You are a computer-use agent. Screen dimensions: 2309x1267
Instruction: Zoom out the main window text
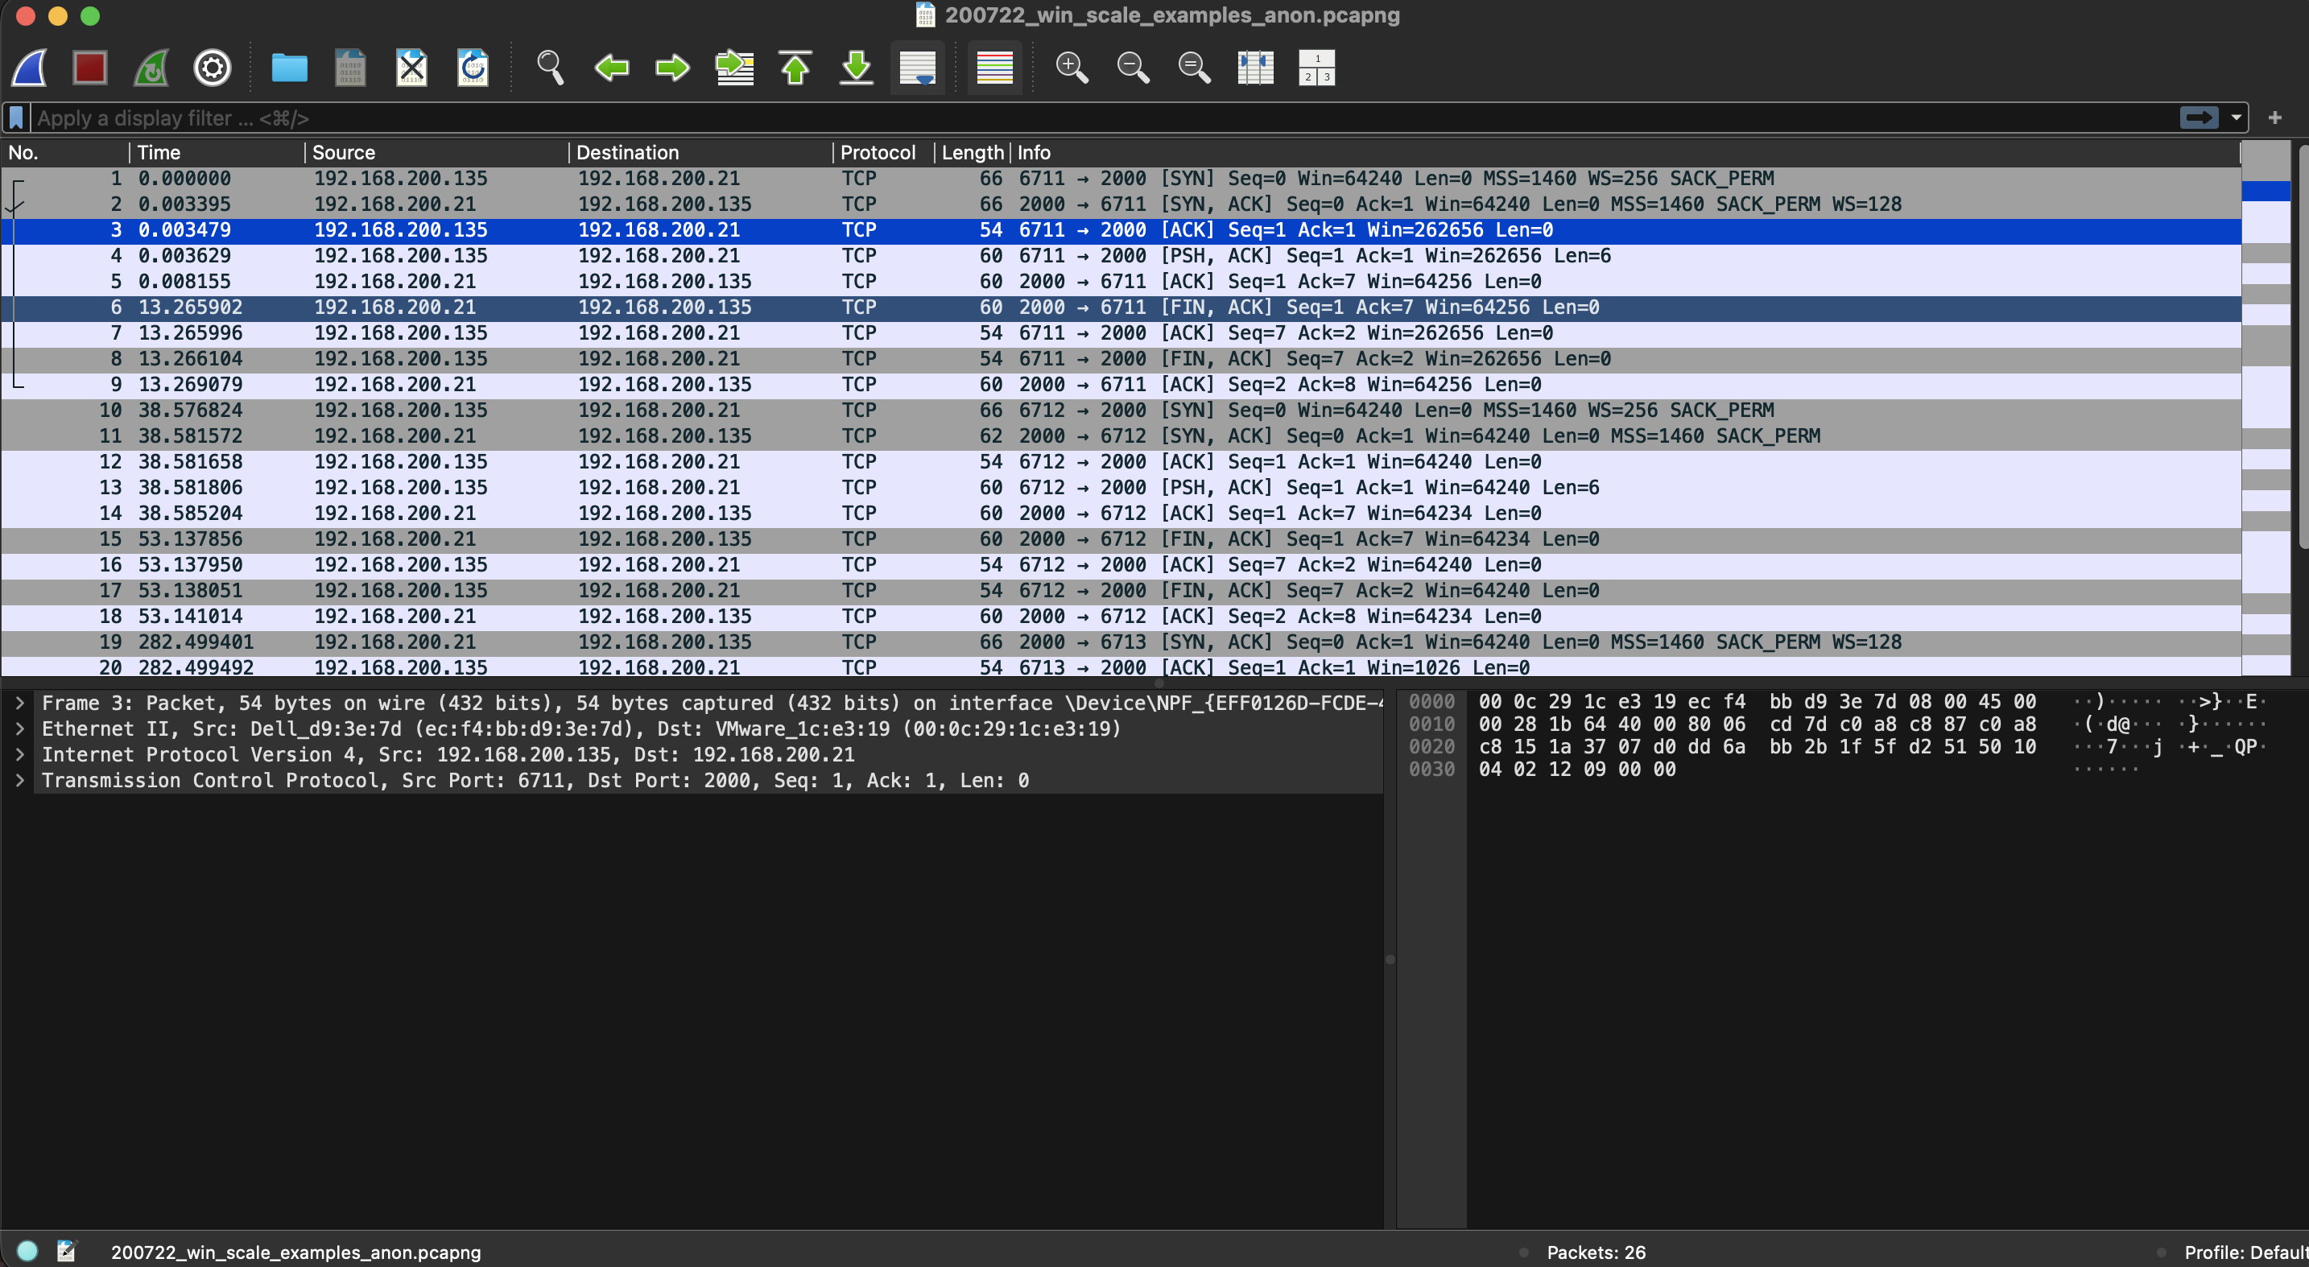pyautogui.click(x=1133, y=67)
